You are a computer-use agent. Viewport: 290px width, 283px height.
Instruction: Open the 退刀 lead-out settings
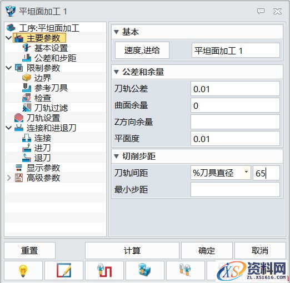pos(42,158)
